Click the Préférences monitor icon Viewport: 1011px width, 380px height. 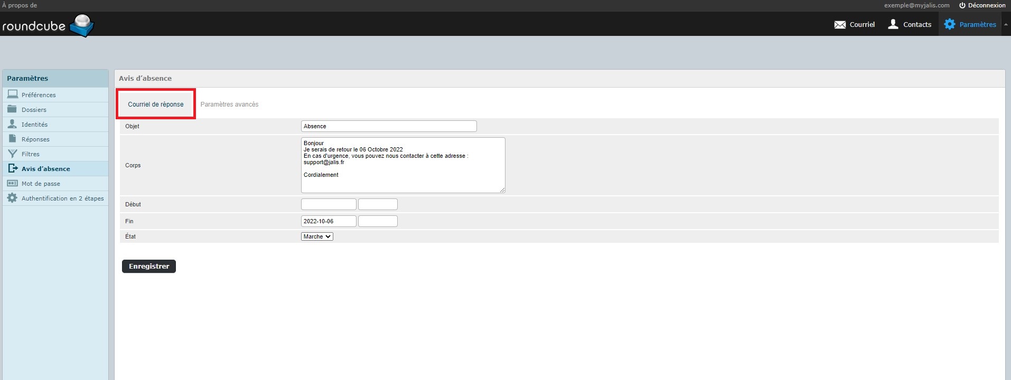13,94
